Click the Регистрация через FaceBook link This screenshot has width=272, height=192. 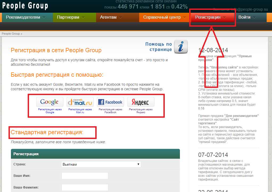tap(110, 111)
